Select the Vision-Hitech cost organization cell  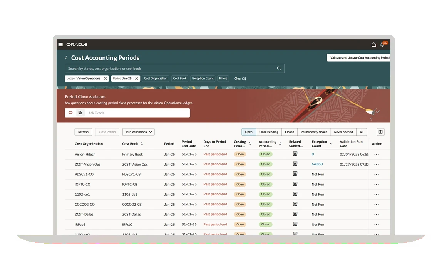(x=85, y=154)
